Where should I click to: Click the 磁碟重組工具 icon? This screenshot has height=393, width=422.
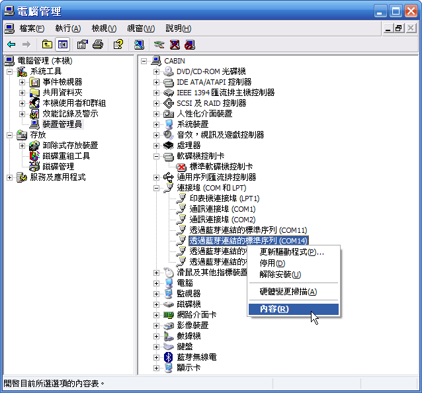pos(34,156)
